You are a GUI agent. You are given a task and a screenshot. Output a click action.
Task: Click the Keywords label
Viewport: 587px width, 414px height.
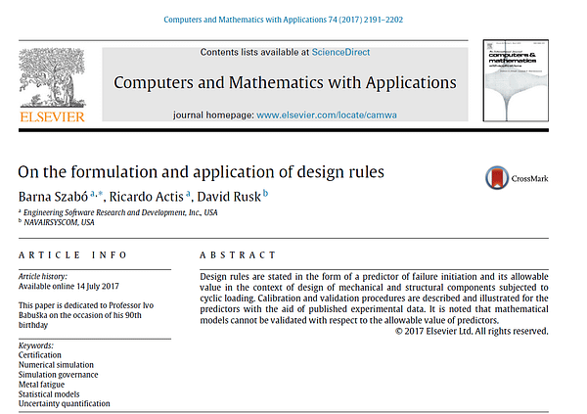click(x=36, y=345)
